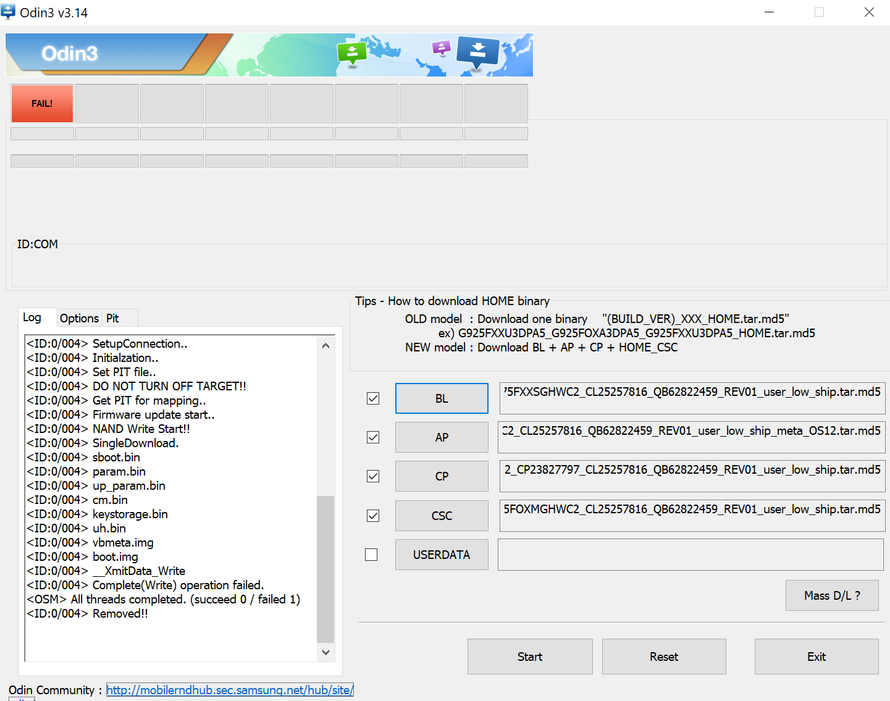Image resolution: width=890 pixels, height=701 pixels.
Task: Click log line 'boot.img'
Action: (x=83, y=556)
